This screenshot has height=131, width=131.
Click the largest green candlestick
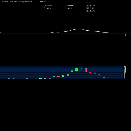77,69
